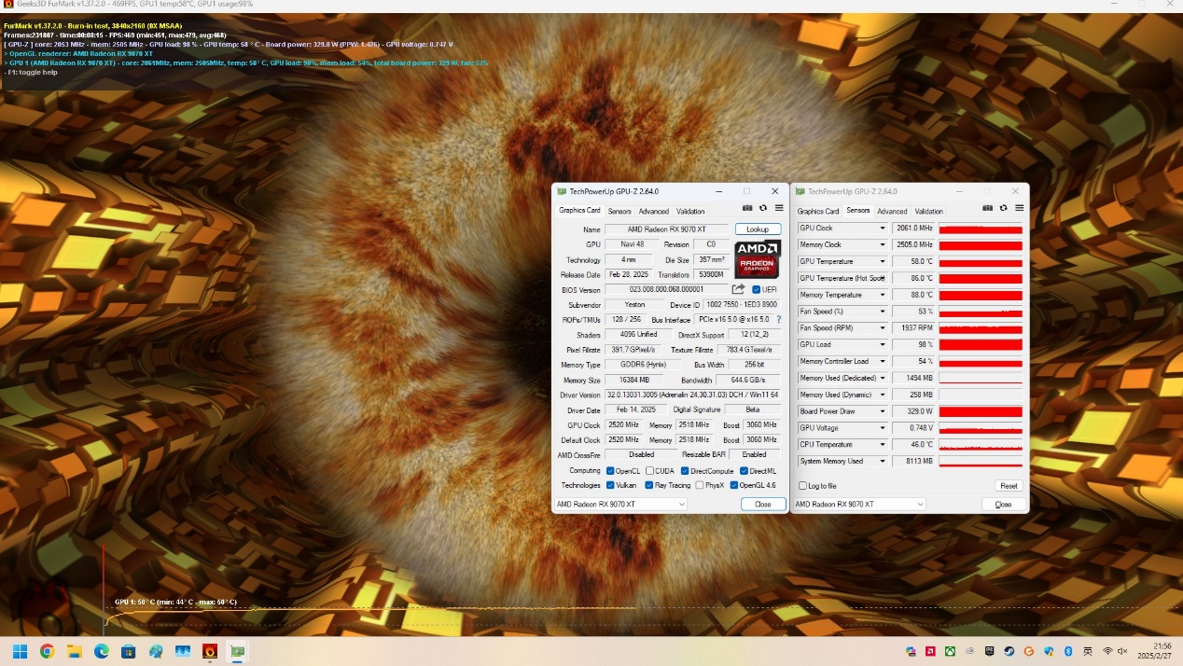1183x666 pixels.
Task: Toggle the CUDA checkbox
Action: pyautogui.click(x=649, y=471)
